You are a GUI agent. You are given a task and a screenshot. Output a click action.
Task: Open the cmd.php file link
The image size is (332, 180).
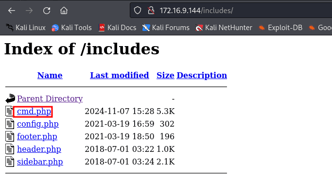[x=34, y=111]
